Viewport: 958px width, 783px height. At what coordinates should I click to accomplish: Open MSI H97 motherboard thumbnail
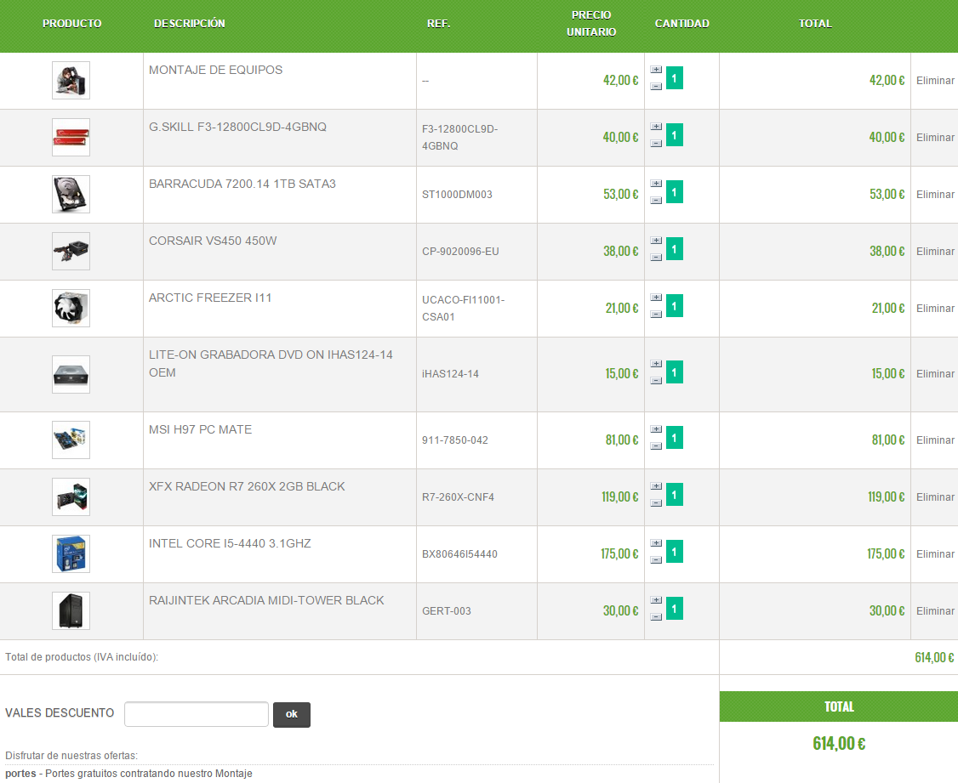click(71, 440)
